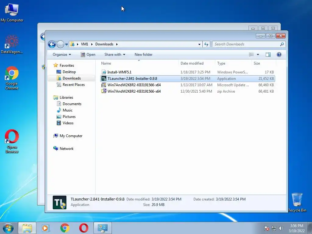Image resolution: width=312 pixels, height=234 pixels.
Task: Click the Change your view icon
Action: click(251, 55)
